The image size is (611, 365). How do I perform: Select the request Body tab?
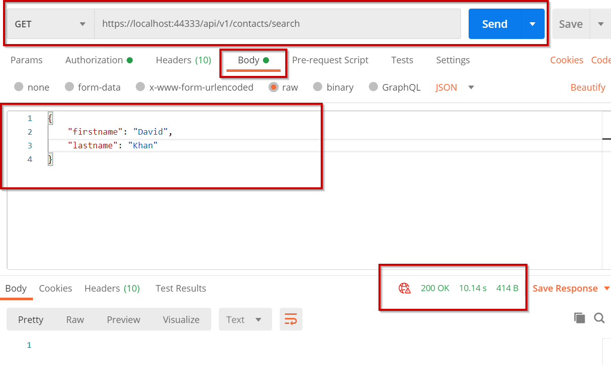[x=253, y=60]
